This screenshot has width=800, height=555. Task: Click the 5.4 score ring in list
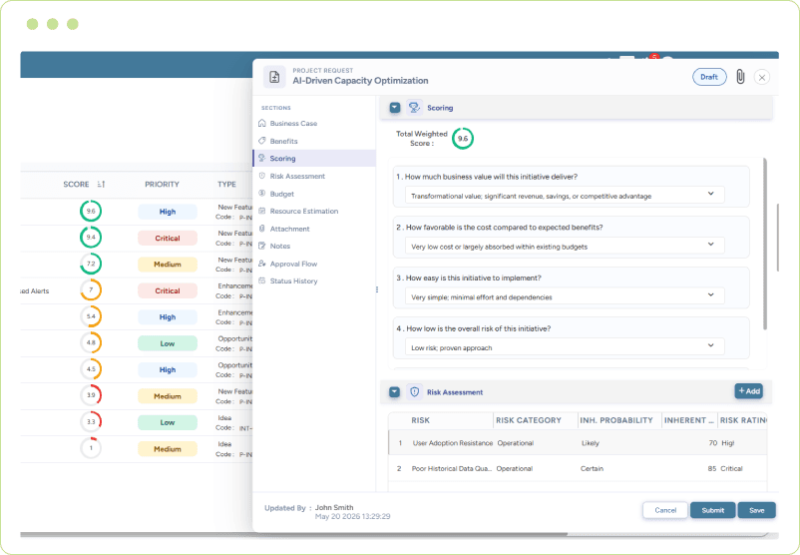pyautogui.click(x=91, y=316)
